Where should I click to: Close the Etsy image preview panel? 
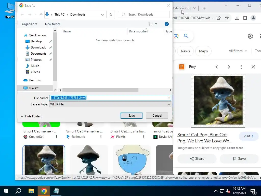click(x=253, y=67)
